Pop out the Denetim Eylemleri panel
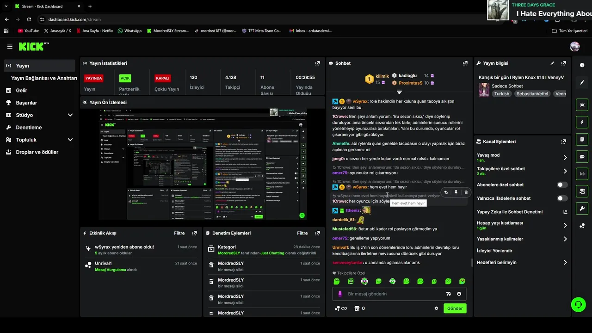Screen dimensions: 592x333 317,233
